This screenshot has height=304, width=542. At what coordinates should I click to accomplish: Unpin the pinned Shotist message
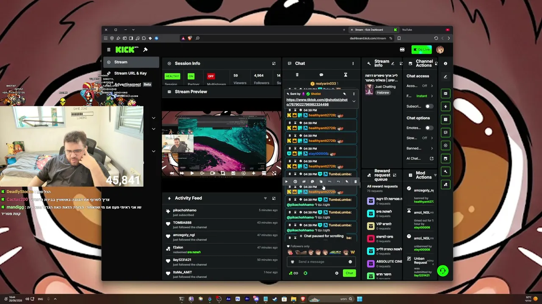click(x=345, y=94)
